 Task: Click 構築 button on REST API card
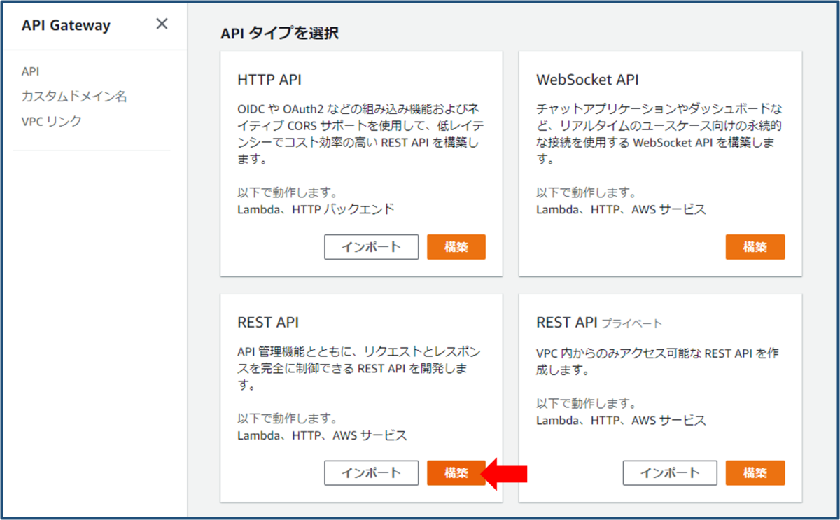pyautogui.click(x=456, y=472)
